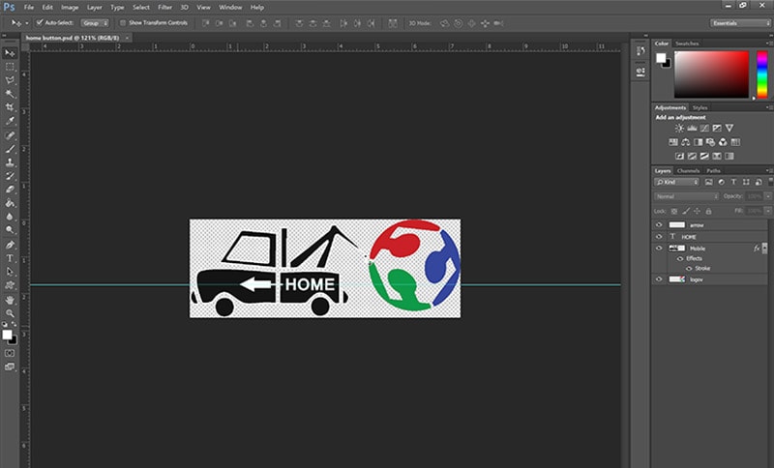Open the layer filter Kind dropdown
The width and height of the screenshot is (774, 468).
coord(676,182)
